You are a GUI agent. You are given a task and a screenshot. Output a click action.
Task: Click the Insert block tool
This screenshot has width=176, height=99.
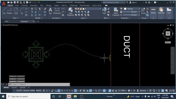tap(104, 11)
